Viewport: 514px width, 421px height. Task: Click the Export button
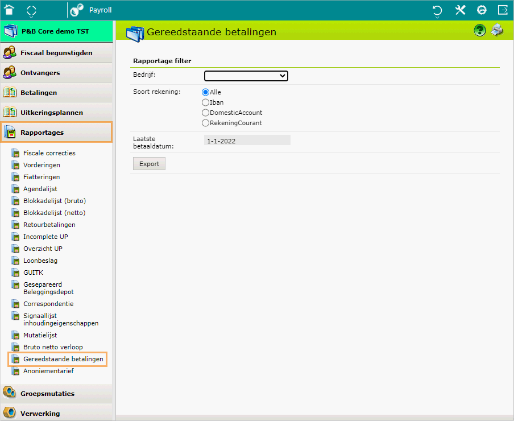pyautogui.click(x=149, y=164)
